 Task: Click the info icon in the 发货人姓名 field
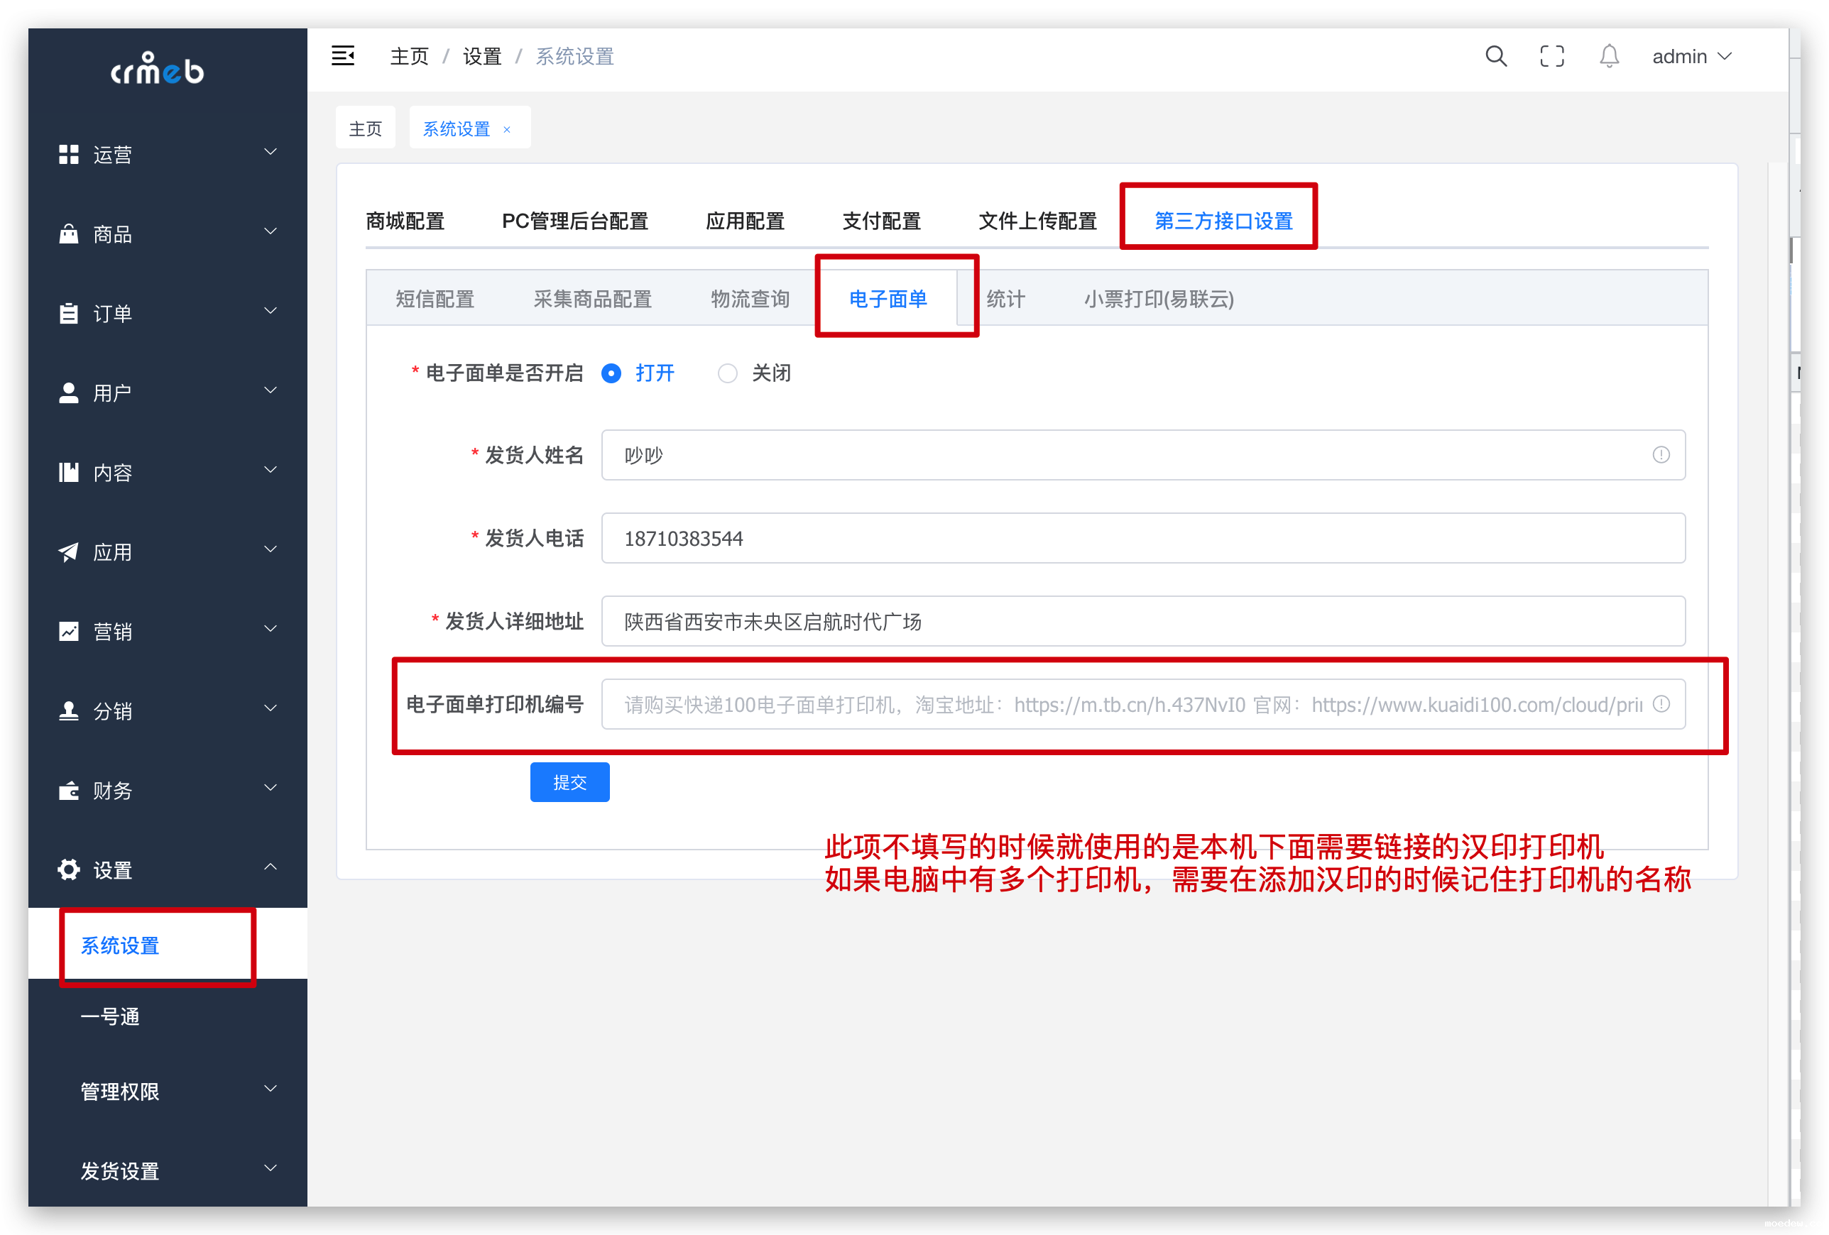pyautogui.click(x=1661, y=455)
